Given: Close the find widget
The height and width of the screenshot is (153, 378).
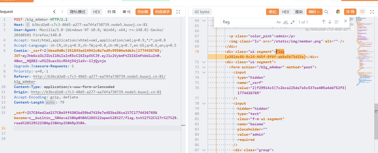Looking at the screenshot, I should click(345, 21).
